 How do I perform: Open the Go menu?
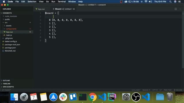pos(47,2)
